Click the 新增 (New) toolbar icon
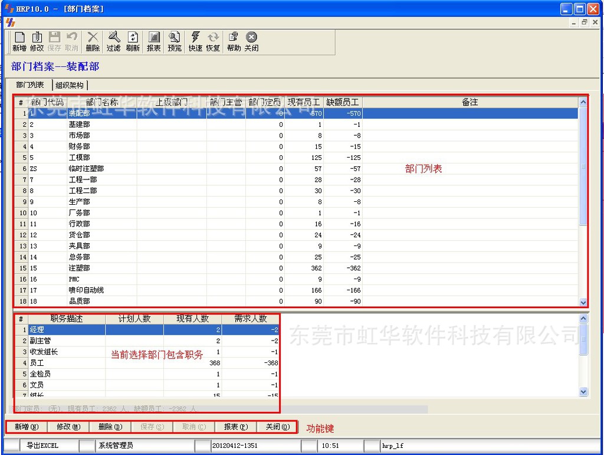This screenshot has height=455, width=604. click(x=19, y=41)
